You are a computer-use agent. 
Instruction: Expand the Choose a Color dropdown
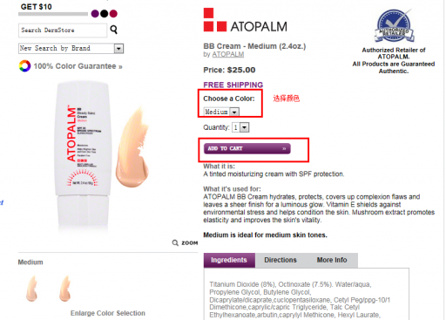tap(221, 112)
